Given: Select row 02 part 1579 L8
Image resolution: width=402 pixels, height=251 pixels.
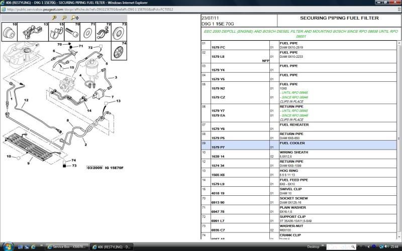Looking at the screenshot, I should 299,57.
